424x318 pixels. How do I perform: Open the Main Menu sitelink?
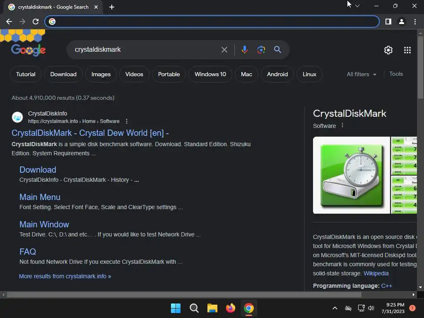[40, 197]
